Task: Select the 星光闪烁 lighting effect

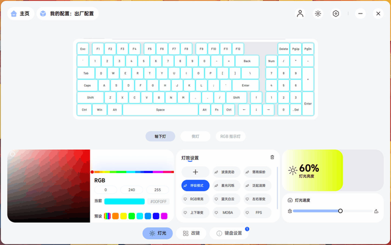Action: click(x=227, y=186)
